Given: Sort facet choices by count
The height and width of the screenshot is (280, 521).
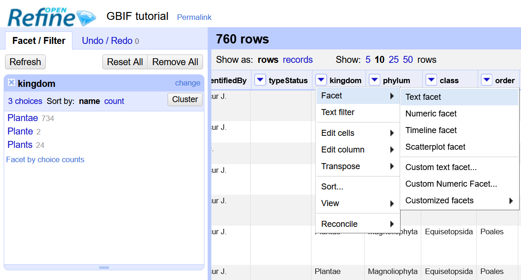Looking at the screenshot, I should click(114, 101).
